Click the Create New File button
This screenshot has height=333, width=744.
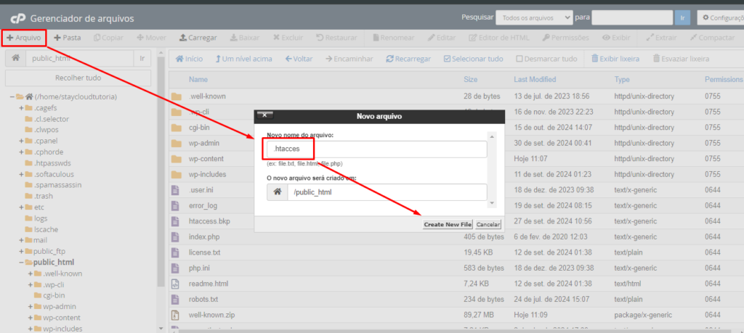[448, 224]
